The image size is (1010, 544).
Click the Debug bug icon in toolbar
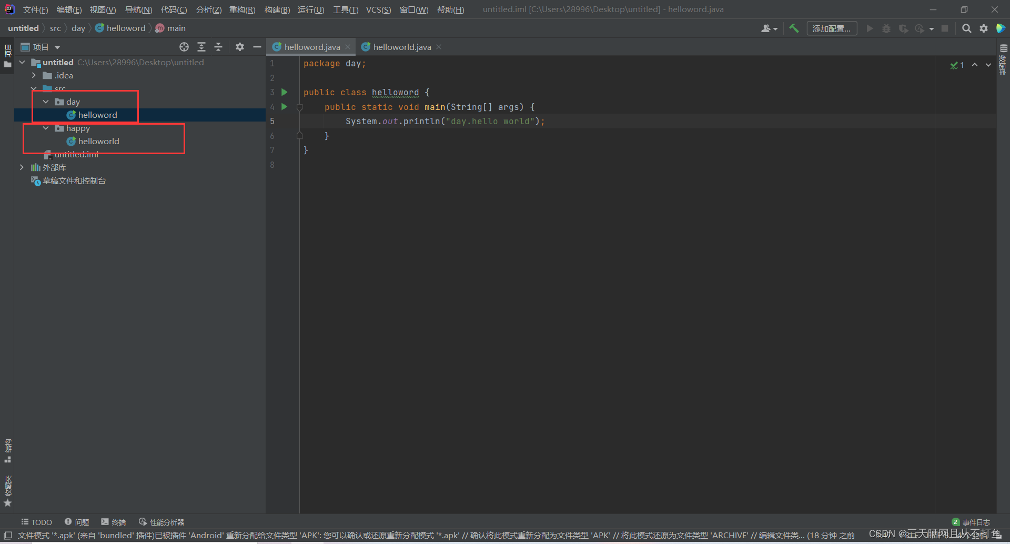pyautogui.click(x=886, y=28)
